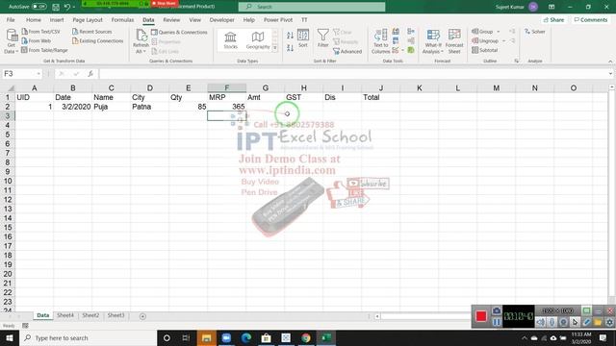Select cell containing 365
Screen dimensions: 616x346
227,107
